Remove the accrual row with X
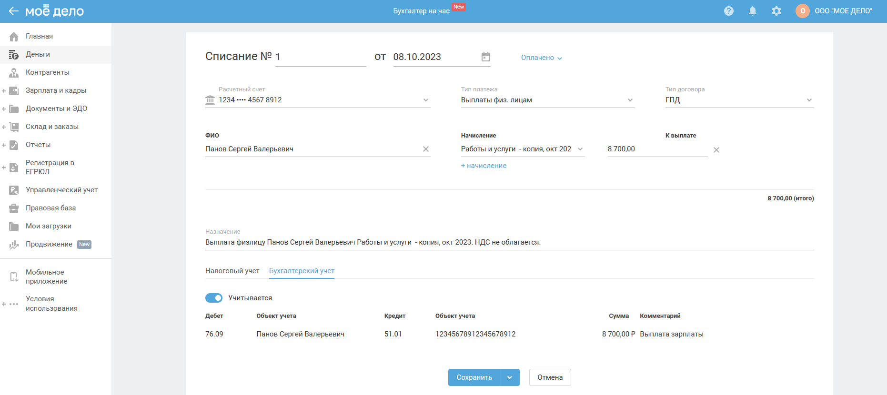 [x=716, y=150]
